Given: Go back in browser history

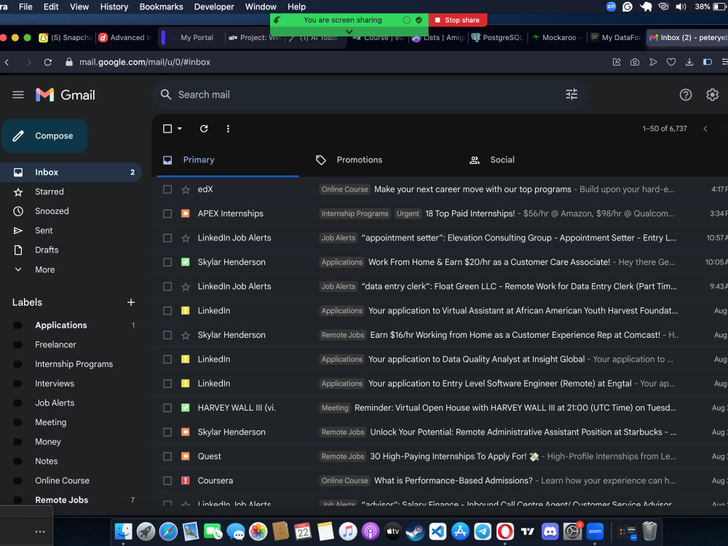Looking at the screenshot, I should click(7, 62).
